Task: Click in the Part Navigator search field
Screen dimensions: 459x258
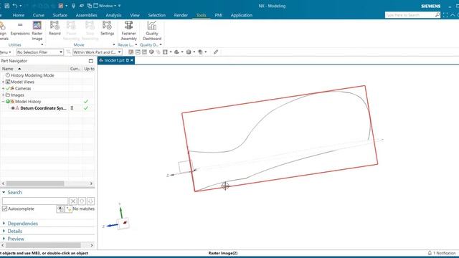Action: (x=35, y=201)
